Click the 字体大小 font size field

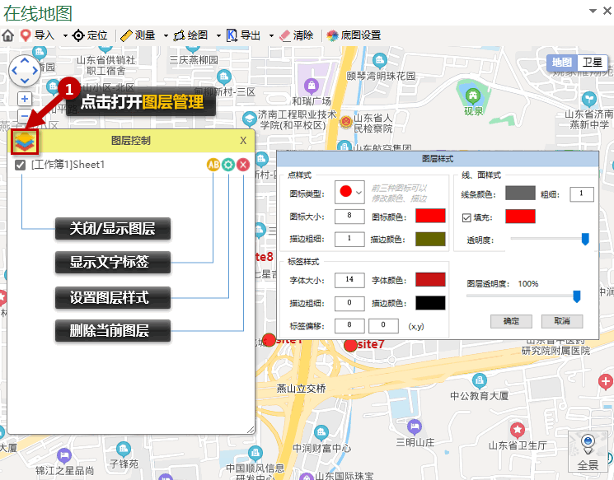[x=349, y=280]
